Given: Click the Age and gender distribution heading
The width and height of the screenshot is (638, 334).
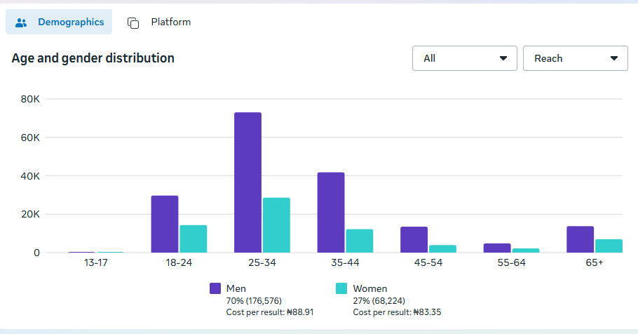Looking at the screenshot, I should point(93,58).
